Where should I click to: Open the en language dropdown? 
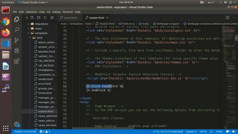[x=211, y=2]
